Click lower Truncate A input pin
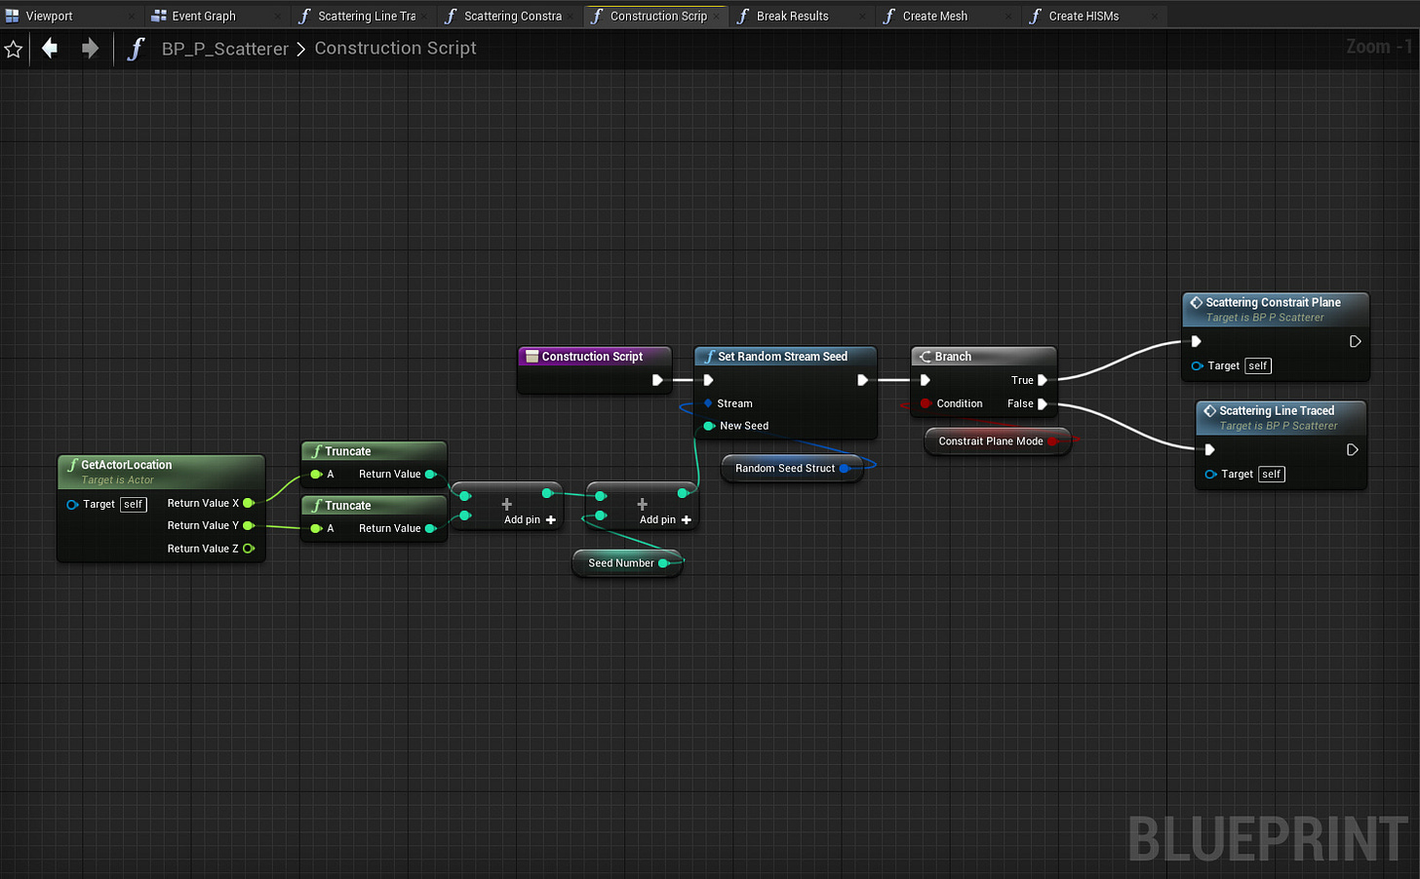Image resolution: width=1420 pixels, height=879 pixels. [x=316, y=528]
